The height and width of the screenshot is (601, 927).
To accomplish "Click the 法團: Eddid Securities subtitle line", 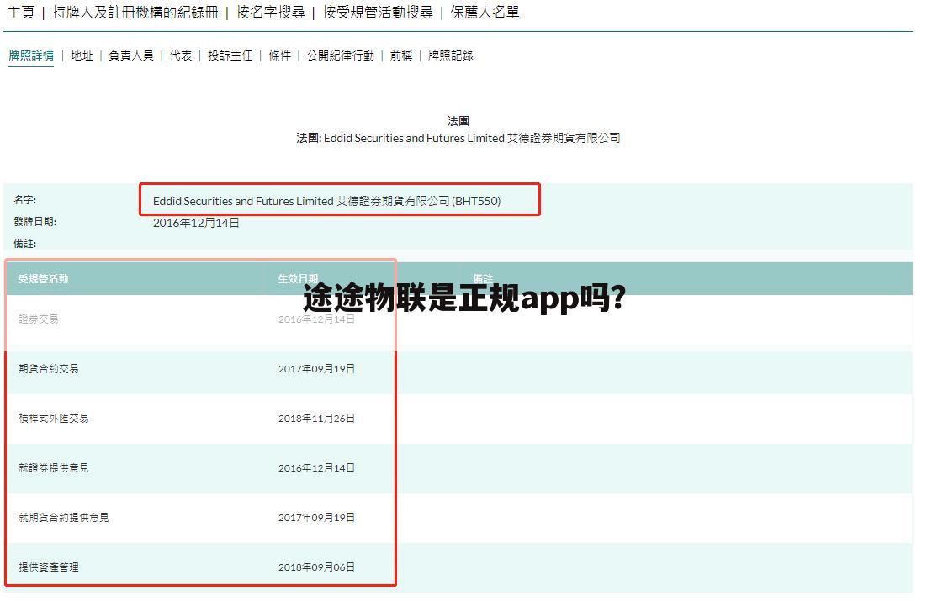I will point(458,138).
